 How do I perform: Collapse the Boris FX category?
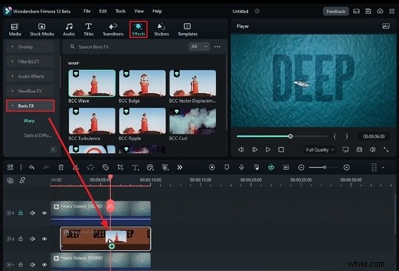[x=30, y=106]
